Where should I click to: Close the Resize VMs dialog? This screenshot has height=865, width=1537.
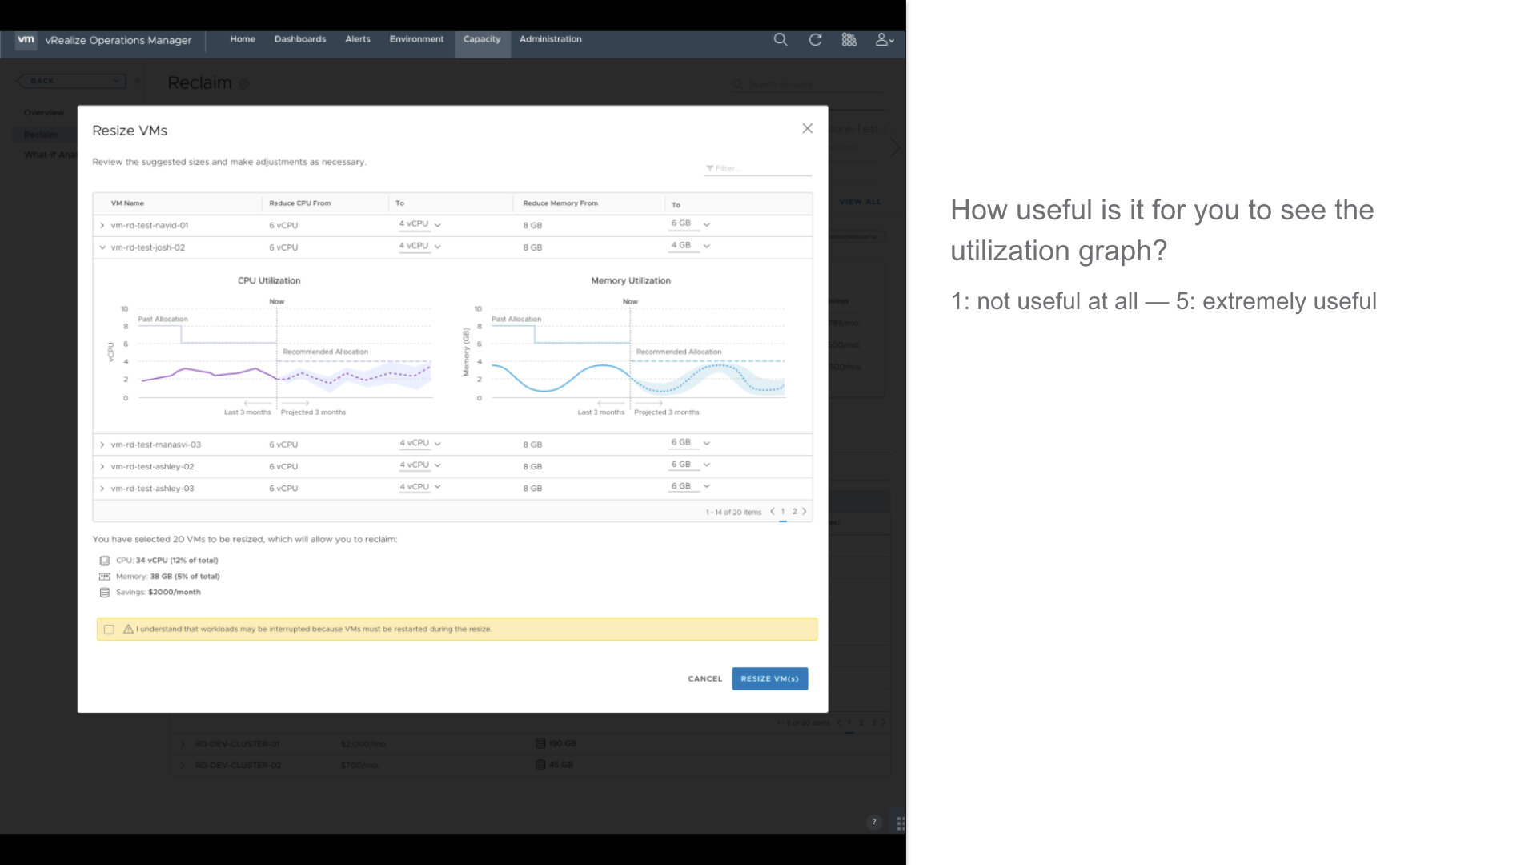(x=807, y=128)
